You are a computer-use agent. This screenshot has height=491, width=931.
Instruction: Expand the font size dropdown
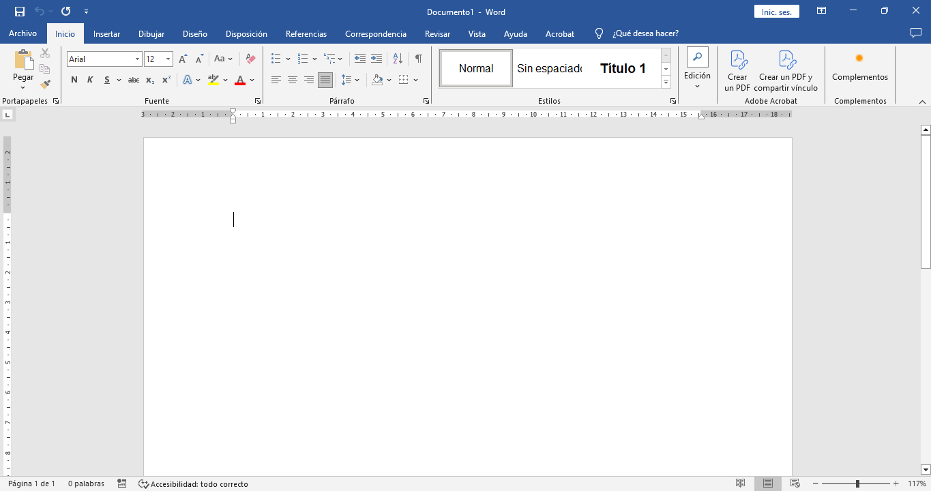[x=168, y=59]
